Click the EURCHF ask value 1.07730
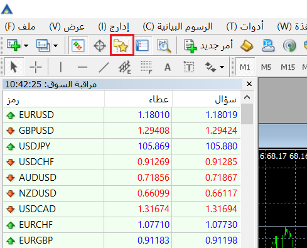The width and height of the screenshot is (307, 248). tap(222, 225)
